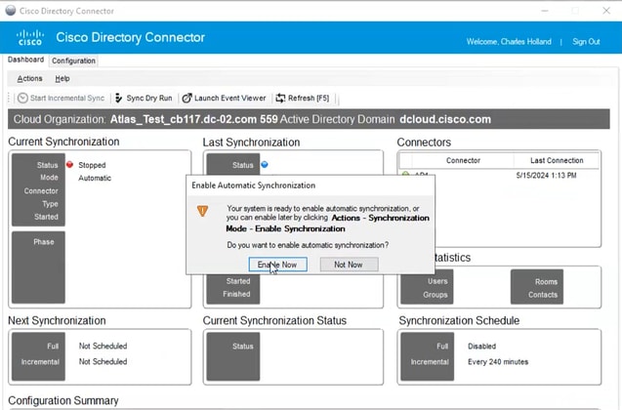622x410 pixels.
Task: Launch Event Viewer from toolbar
Action: tap(230, 98)
